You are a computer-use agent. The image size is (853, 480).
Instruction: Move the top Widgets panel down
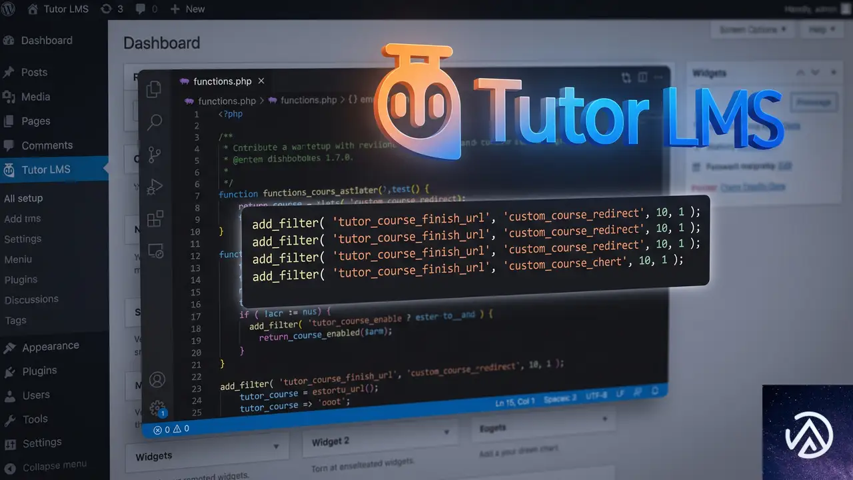(816, 73)
